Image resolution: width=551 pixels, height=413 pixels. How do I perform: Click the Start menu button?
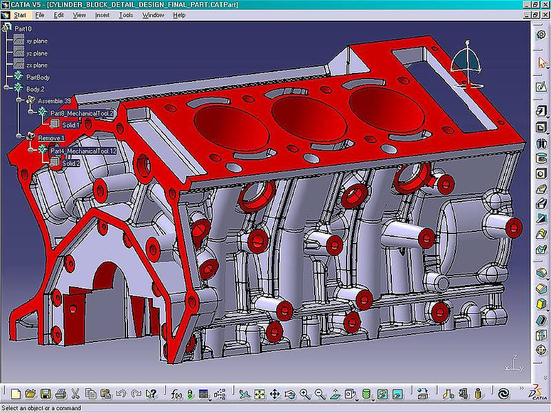20,14
